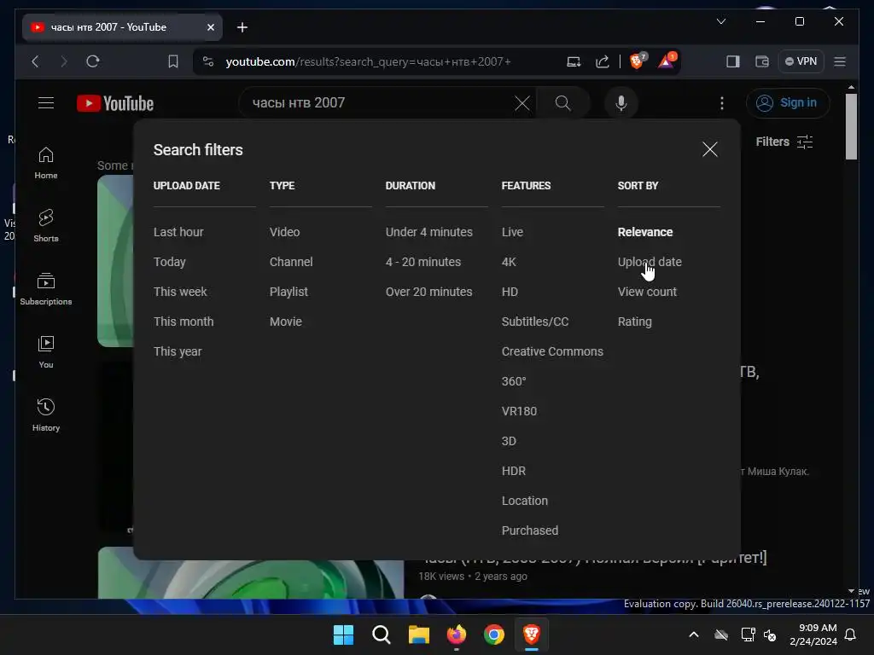The height and width of the screenshot is (655, 874).
Task: Reload the page
Action: (x=93, y=61)
